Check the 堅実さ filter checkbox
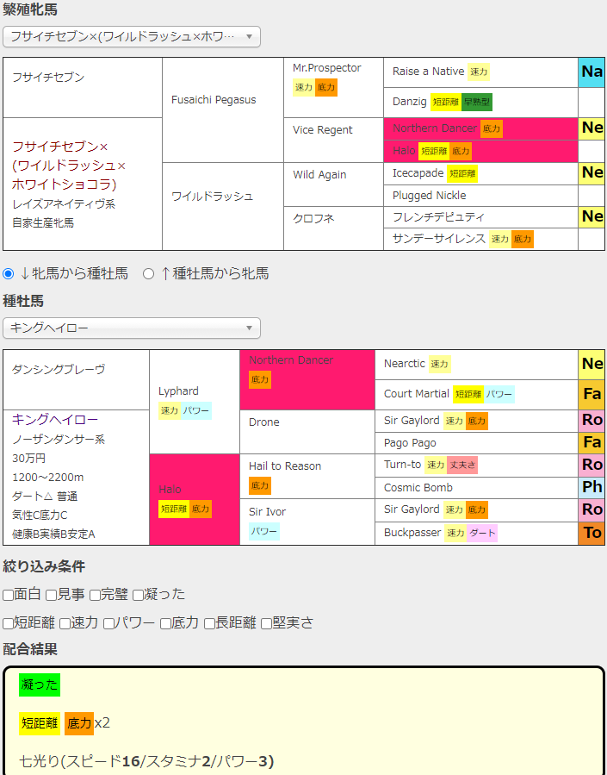This screenshot has height=775, width=607. [x=267, y=623]
